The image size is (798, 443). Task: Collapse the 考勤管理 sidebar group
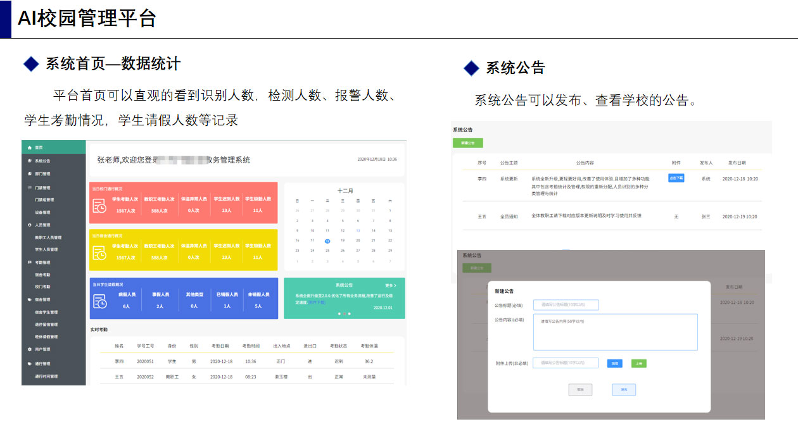pyautogui.click(x=42, y=262)
